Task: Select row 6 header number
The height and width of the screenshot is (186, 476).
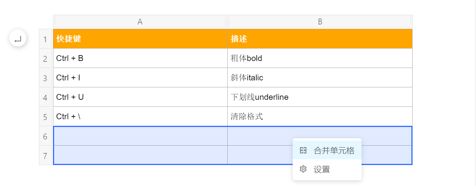Action: pyautogui.click(x=45, y=136)
